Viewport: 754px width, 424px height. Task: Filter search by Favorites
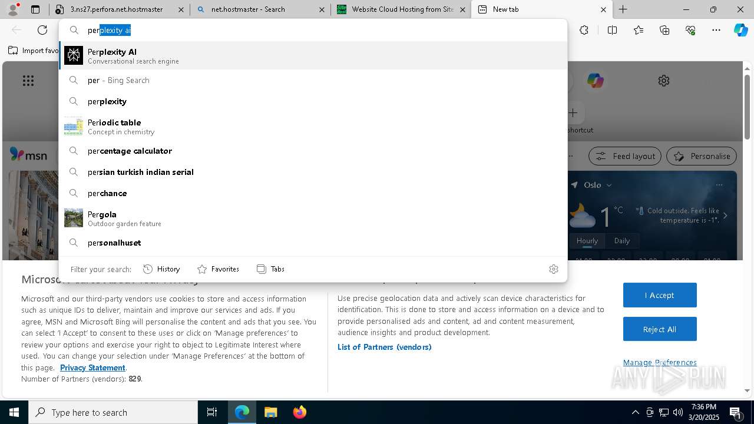tap(218, 269)
